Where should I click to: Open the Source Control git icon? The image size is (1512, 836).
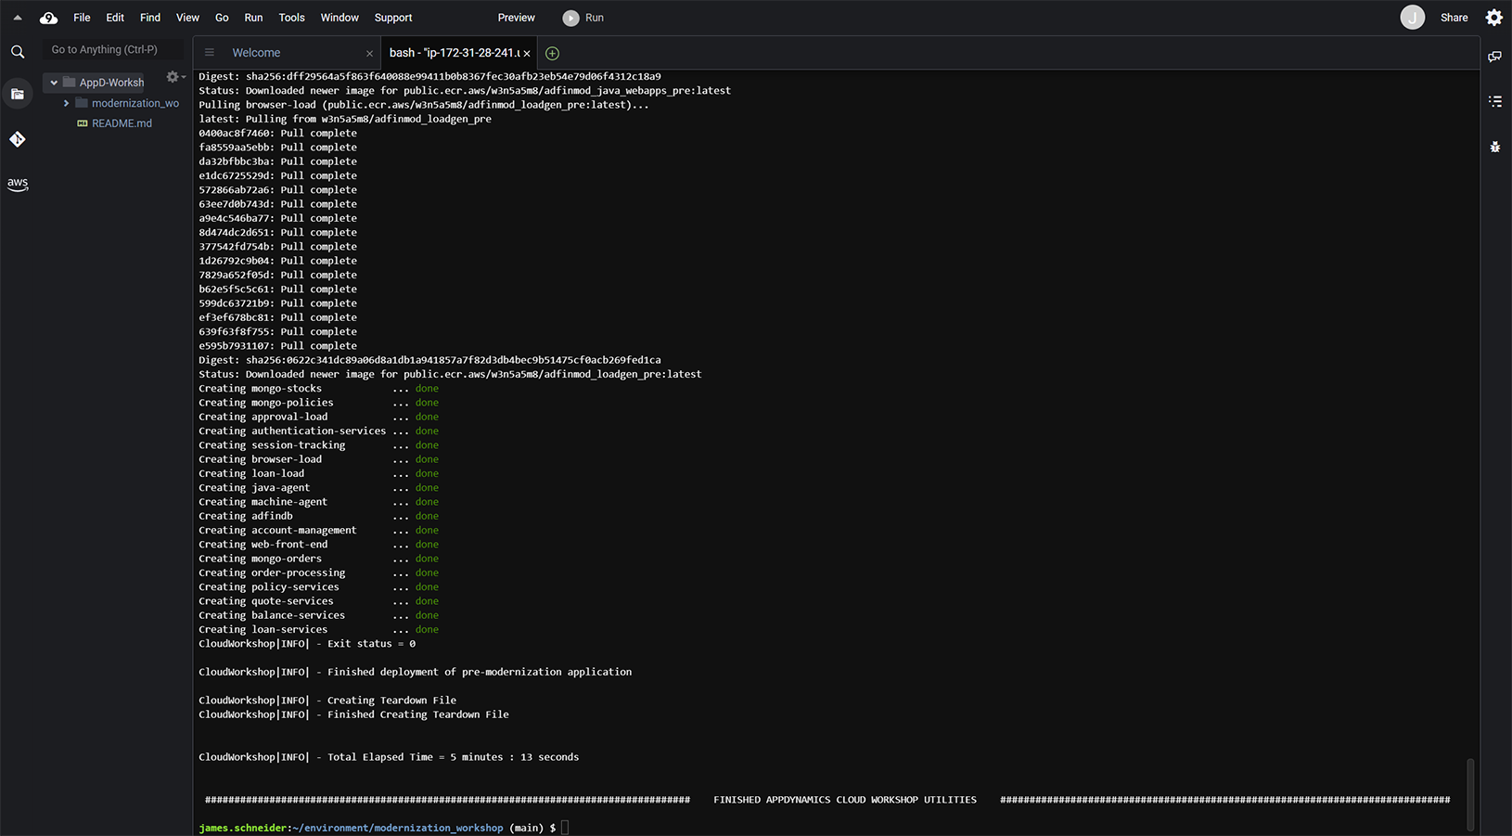pos(18,139)
